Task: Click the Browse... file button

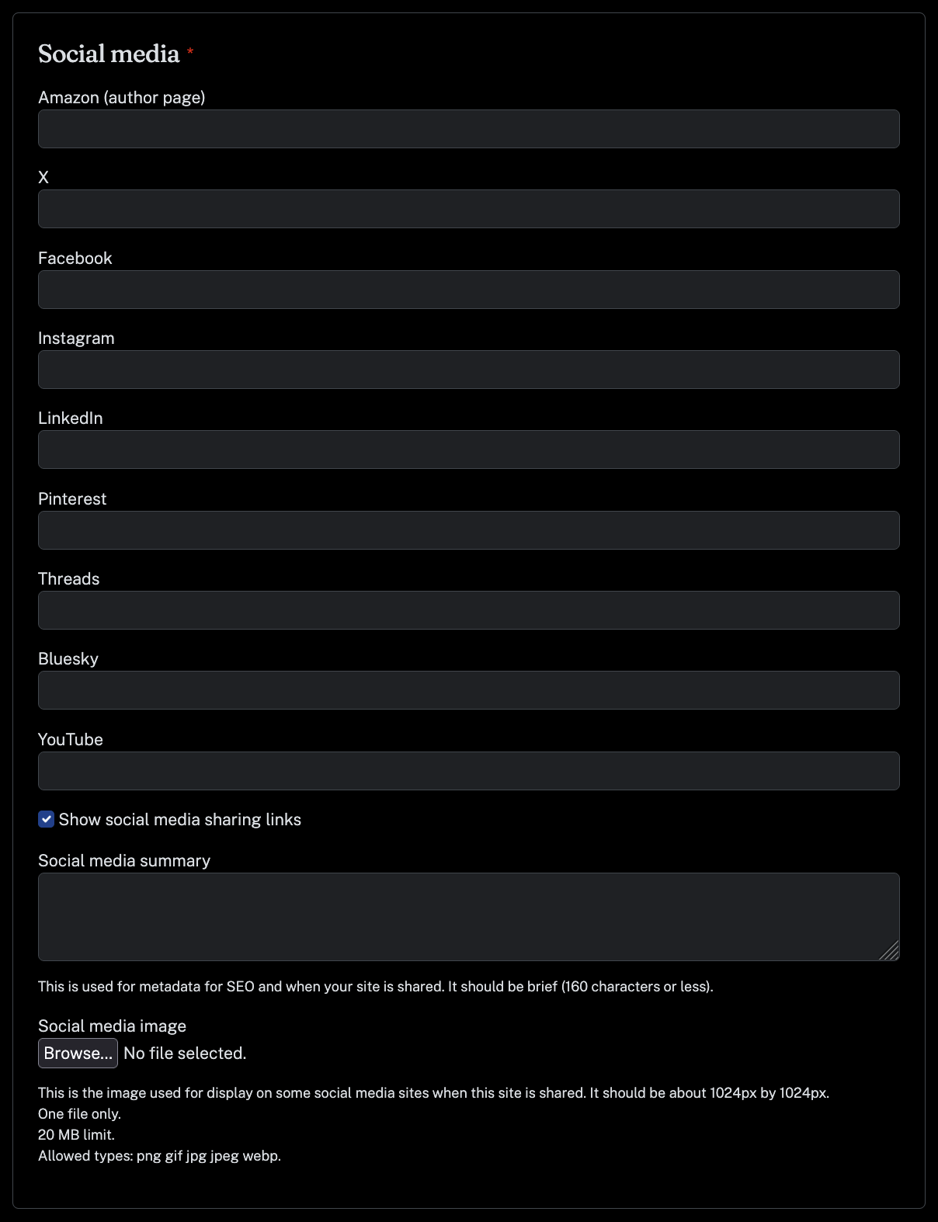Action: [78, 1053]
